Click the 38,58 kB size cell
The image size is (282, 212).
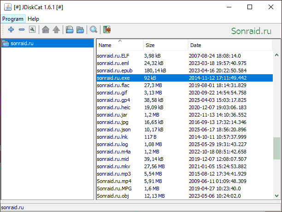(x=154, y=100)
